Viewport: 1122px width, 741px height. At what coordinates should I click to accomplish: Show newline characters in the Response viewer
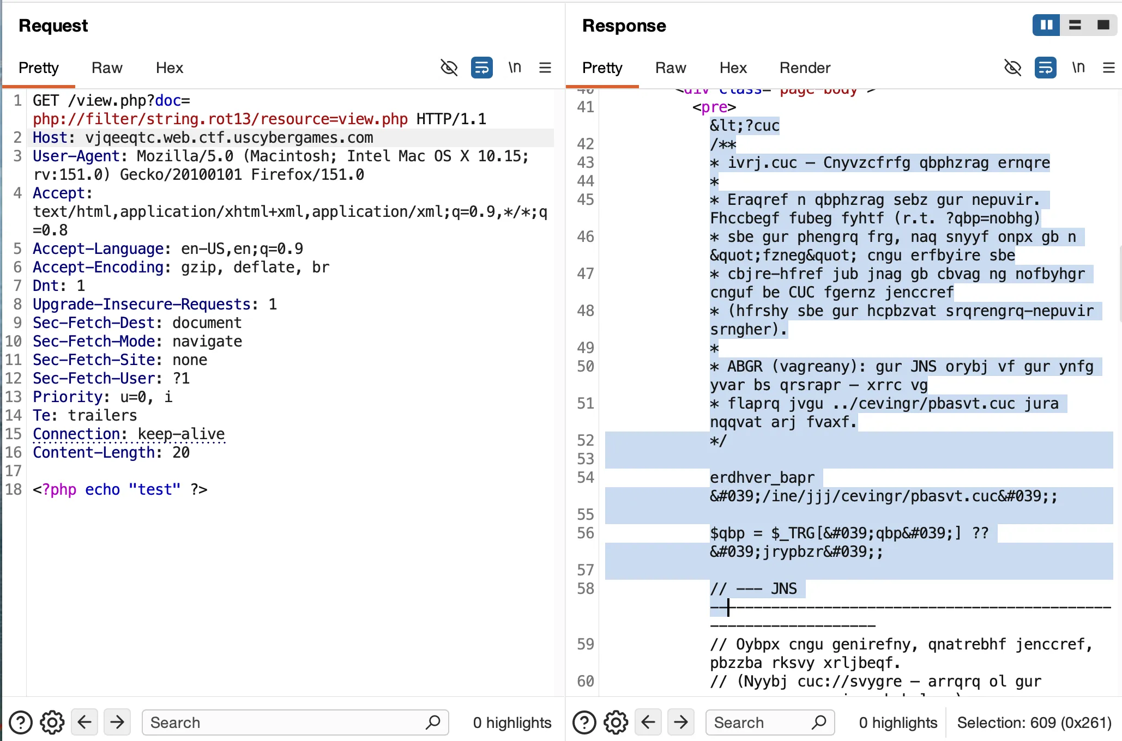pyautogui.click(x=1078, y=68)
